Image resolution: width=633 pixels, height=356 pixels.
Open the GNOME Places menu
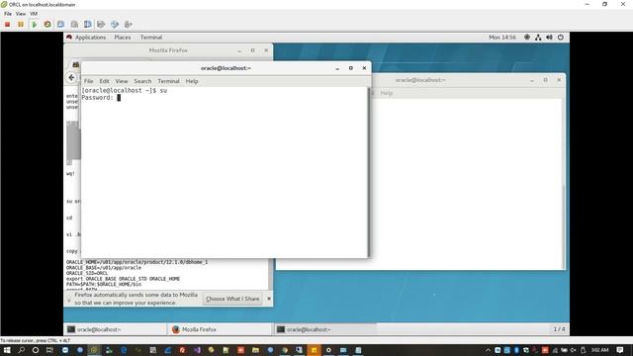click(x=123, y=38)
